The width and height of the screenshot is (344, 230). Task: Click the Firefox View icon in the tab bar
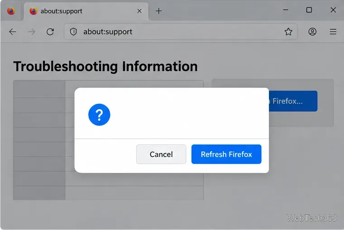tap(11, 11)
